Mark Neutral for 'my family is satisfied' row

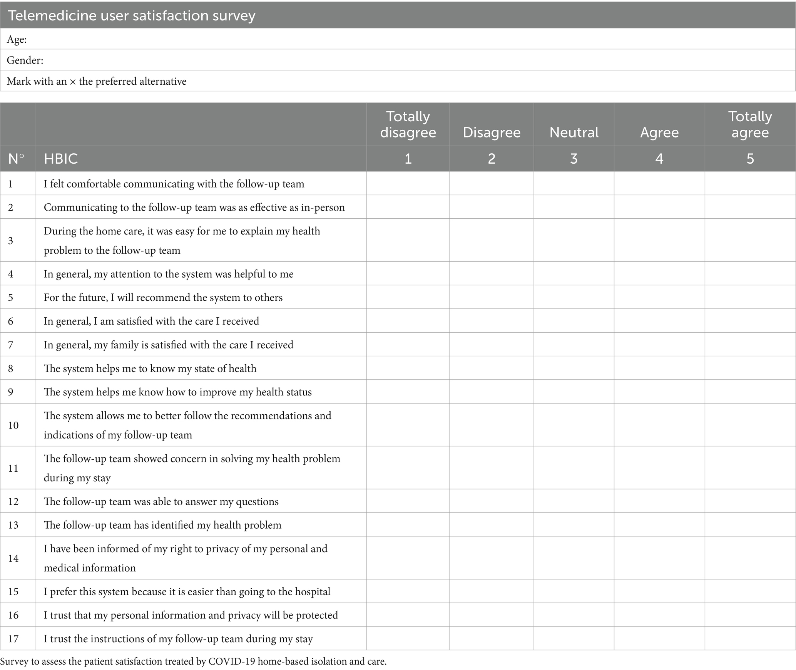(574, 345)
